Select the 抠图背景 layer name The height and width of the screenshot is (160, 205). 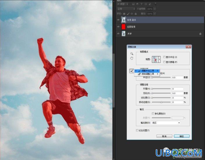point(131,27)
